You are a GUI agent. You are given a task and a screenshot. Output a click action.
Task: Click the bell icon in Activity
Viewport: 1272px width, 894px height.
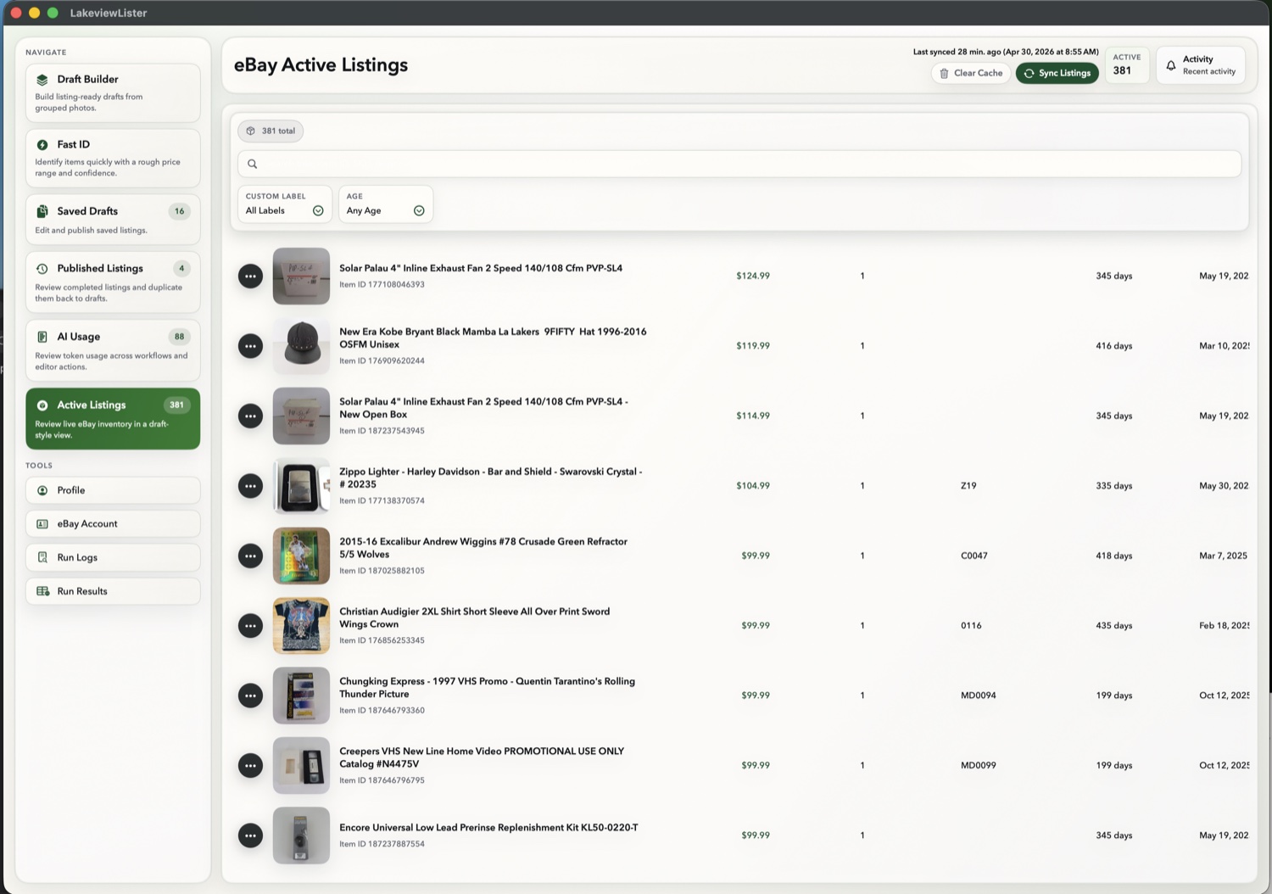pyautogui.click(x=1171, y=65)
